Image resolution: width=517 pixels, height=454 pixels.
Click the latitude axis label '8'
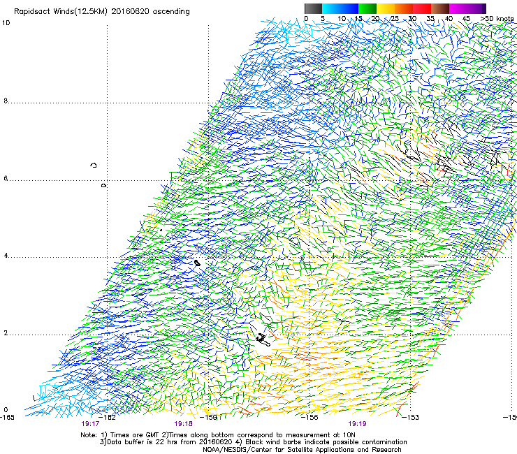coord(6,101)
